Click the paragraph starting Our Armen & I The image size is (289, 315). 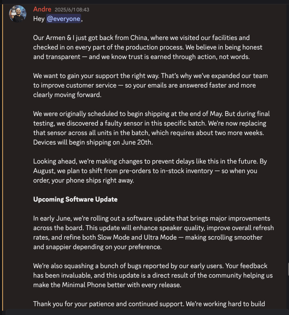[x=148, y=47]
